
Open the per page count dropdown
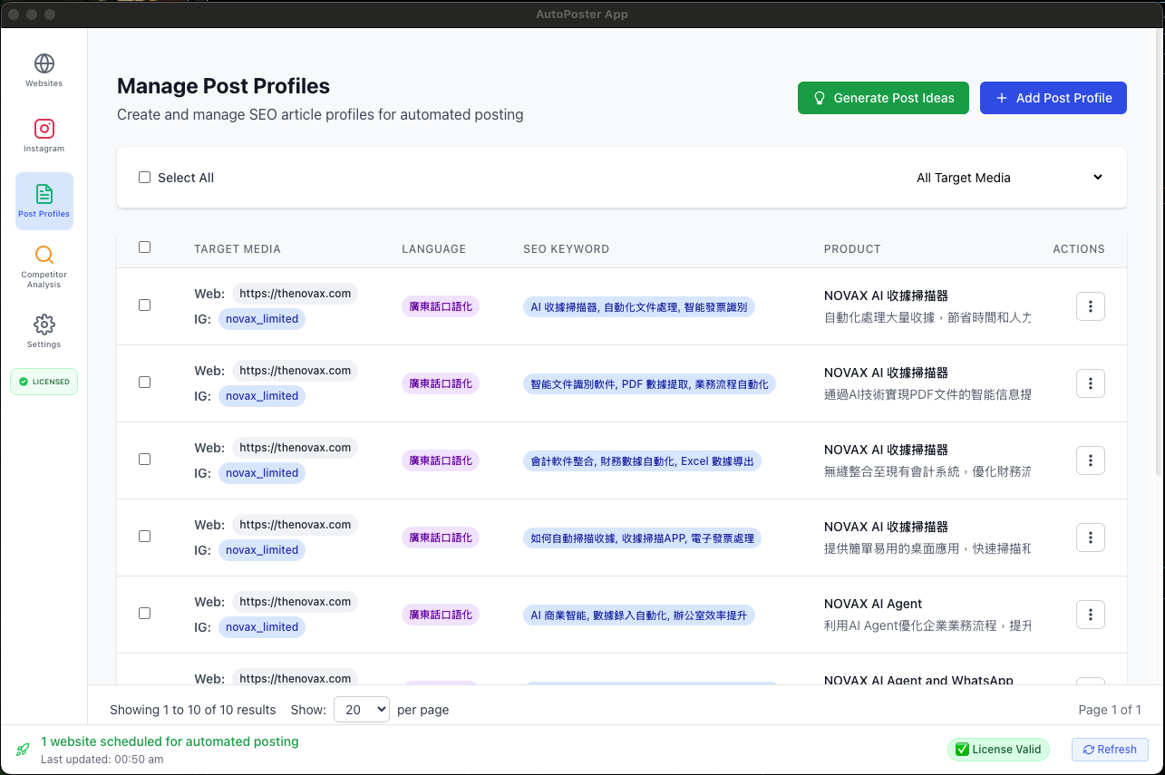click(361, 710)
